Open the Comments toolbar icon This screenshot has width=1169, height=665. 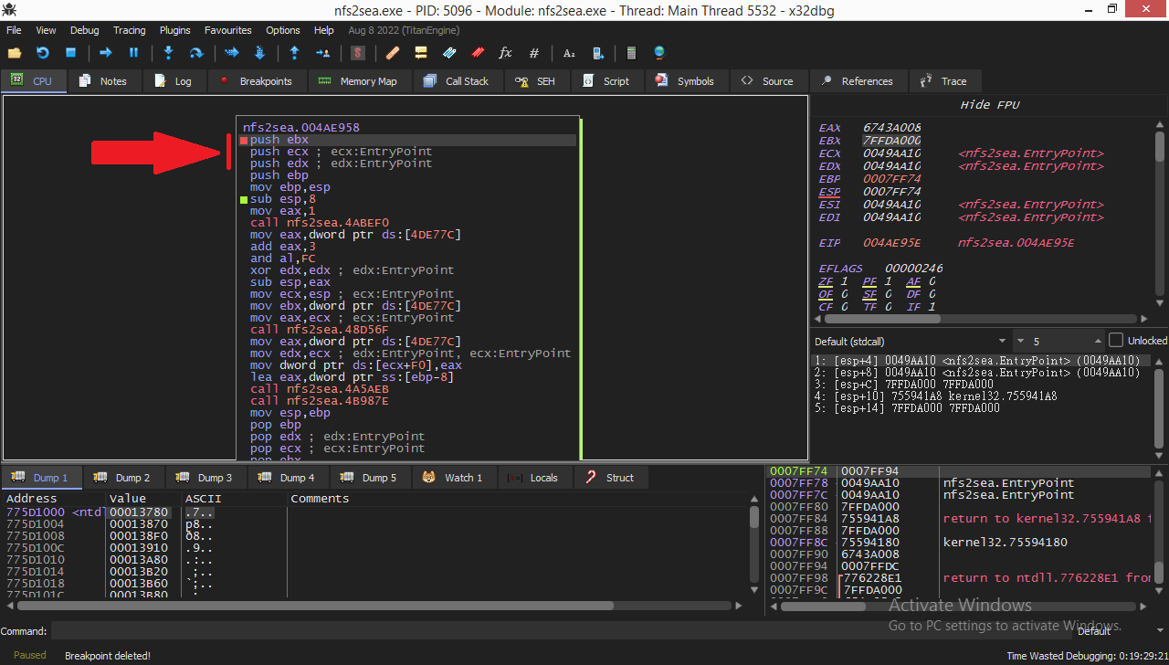pos(420,53)
